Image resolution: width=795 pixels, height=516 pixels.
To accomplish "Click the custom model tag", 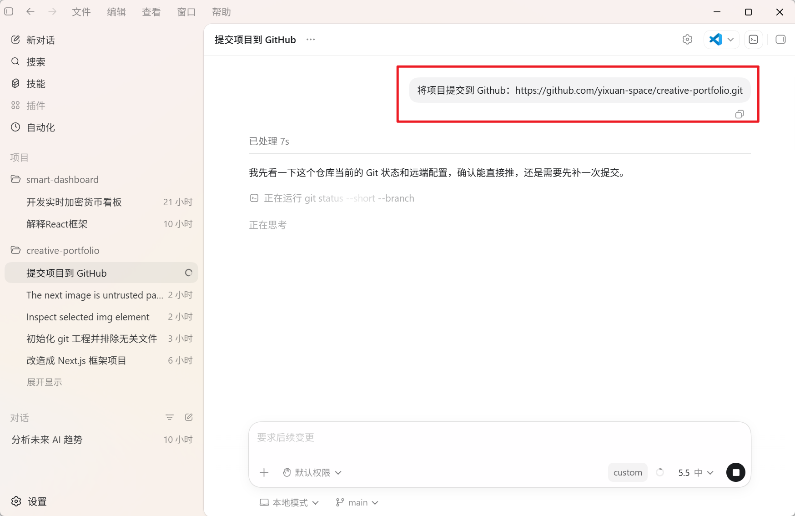I will tap(628, 473).
